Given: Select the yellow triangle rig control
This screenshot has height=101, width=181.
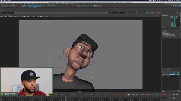Looking at the screenshot, I should click(x=90, y=75).
